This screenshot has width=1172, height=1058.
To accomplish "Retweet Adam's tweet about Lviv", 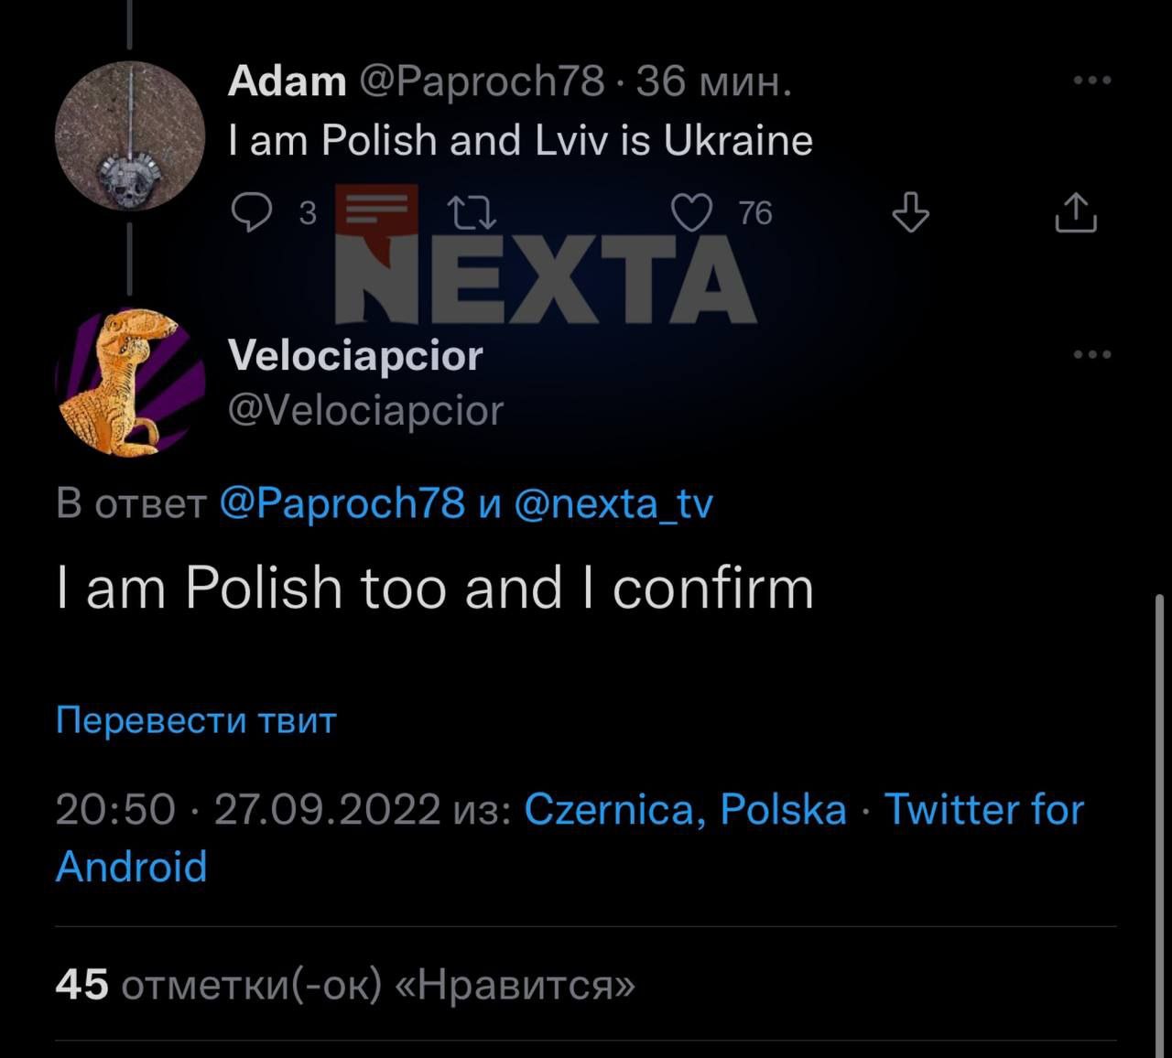I will point(472,213).
